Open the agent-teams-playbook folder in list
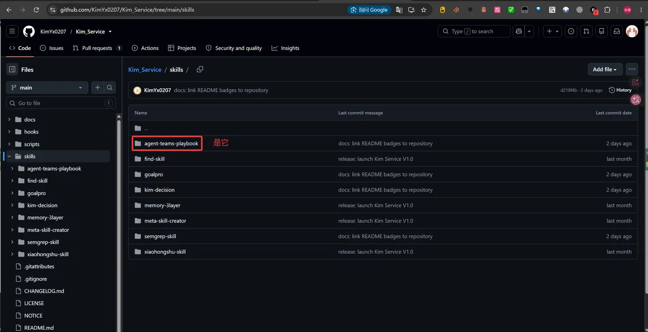The image size is (648, 332). [x=171, y=143]
